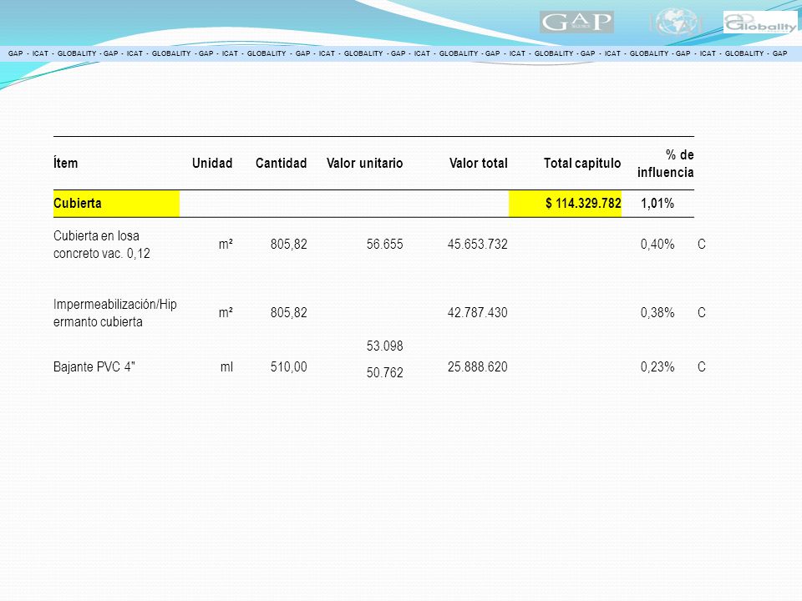
Task: Click the 510,00 quantity value
Action: (288, 367)
